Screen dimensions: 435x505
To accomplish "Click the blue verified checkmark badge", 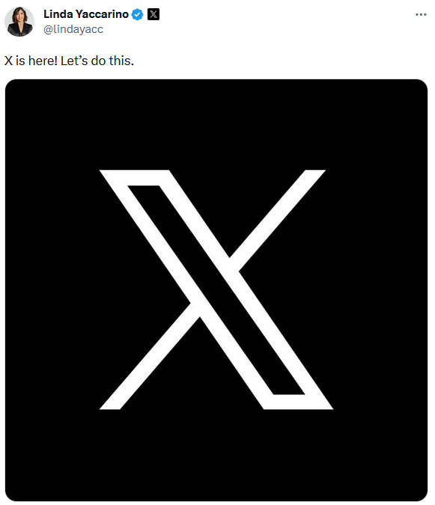I will [x=138, y=14].
